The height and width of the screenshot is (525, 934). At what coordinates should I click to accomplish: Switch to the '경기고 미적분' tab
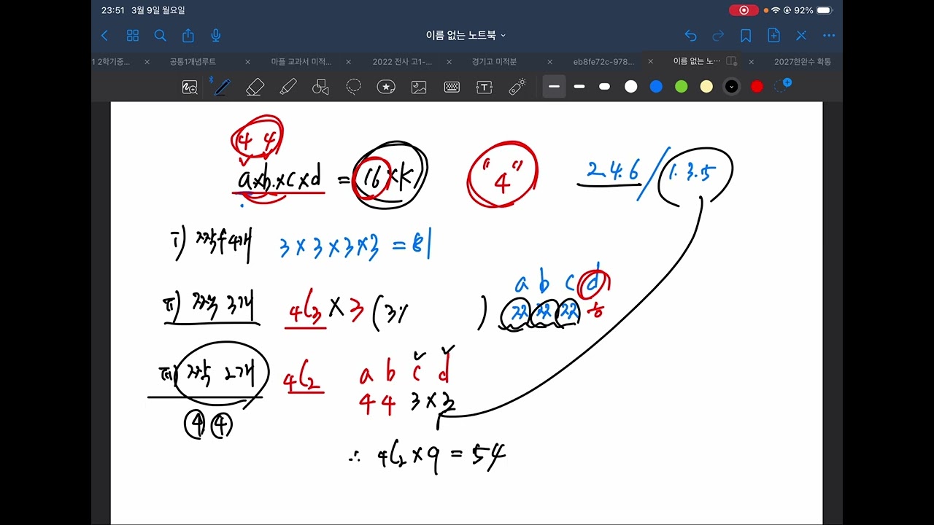point(494,62)
